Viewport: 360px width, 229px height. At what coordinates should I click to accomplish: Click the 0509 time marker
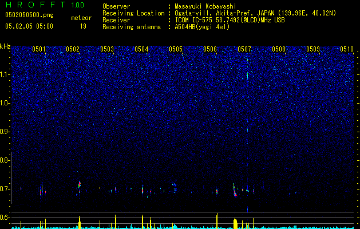click(x=313, y=49)
